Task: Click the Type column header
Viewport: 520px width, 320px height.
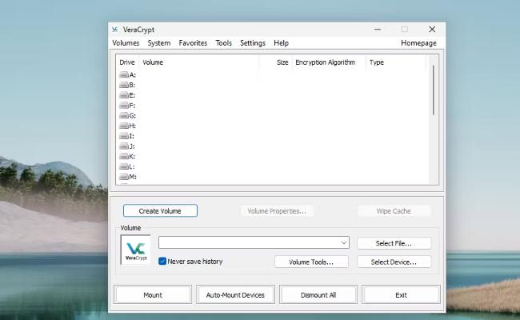Action: click(396, 62)
